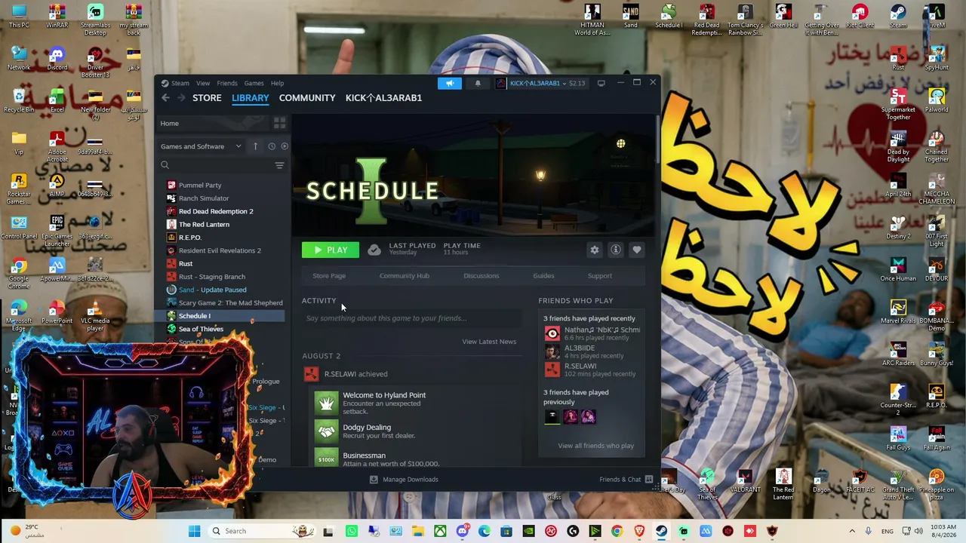Select Ranch Simulator in the library list
This screenshot has width=966, height=543.
coord(204,198)
